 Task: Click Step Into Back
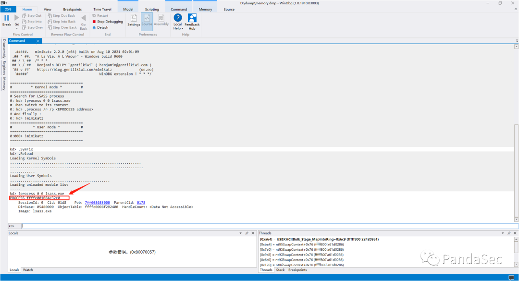pyautogui.click(x=62, y=22)
